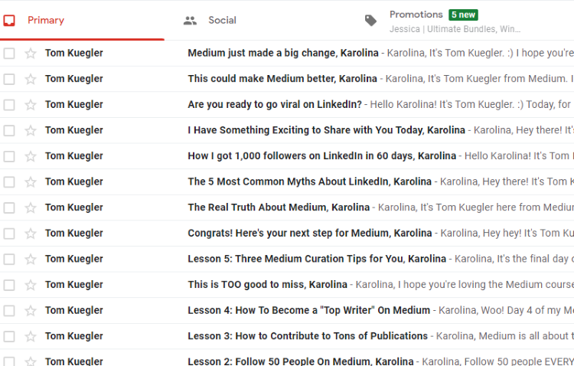Screen dimensions: 574x366
Task: Star the 'This is TOO good to miss' email
Action: [31, 285]
